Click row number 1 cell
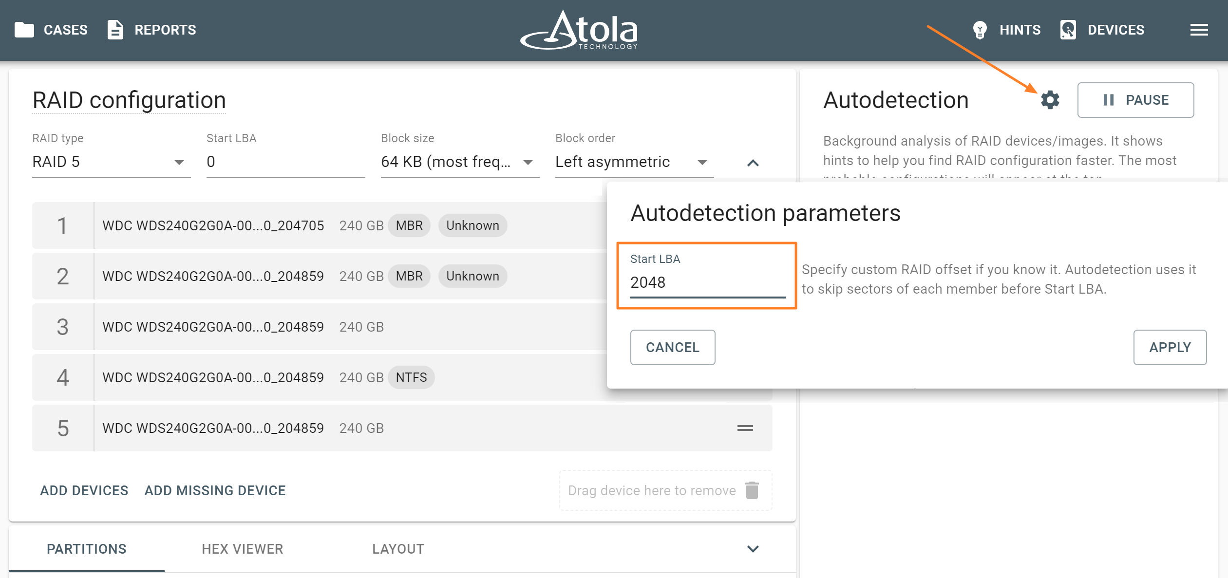Image resolution: width=1228 pixels, height=578 pixels. [63, 225]
